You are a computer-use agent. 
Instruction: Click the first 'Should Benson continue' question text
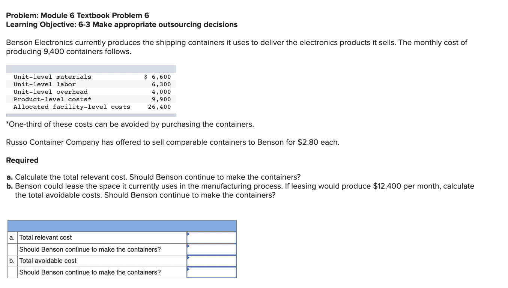pyautogui.click(x=89, y=249)
